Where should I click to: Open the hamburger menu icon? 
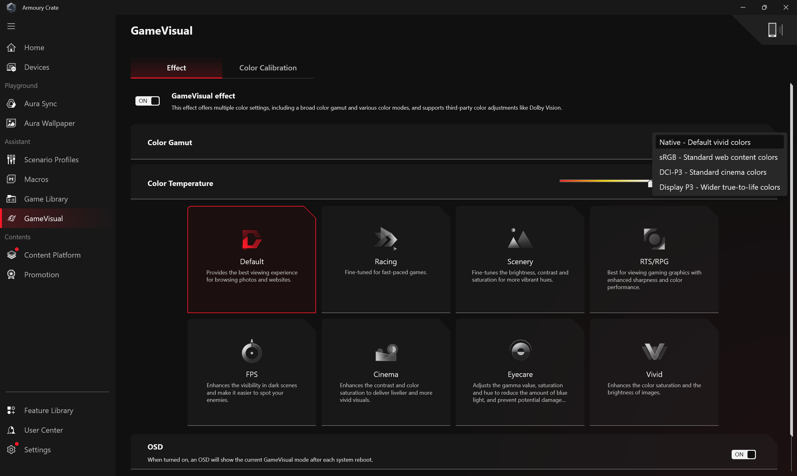pyautogui.click(x=11, y=26)
